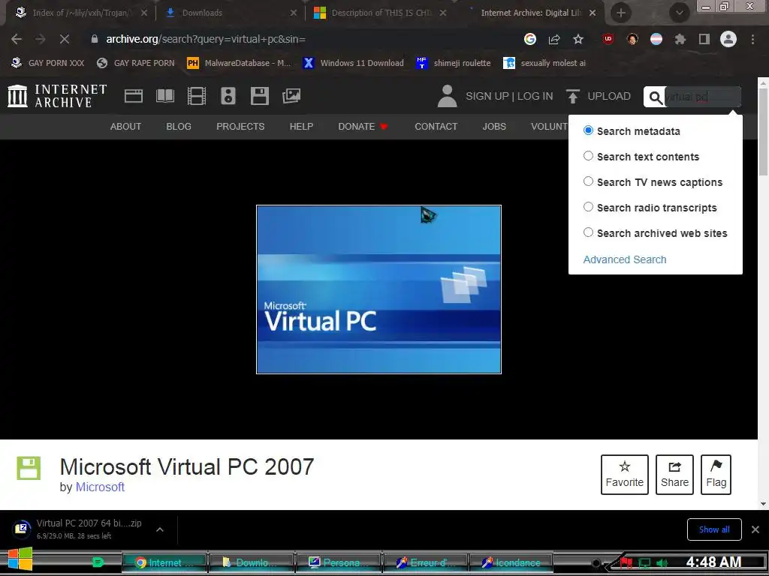Viewport: 769px width, 576px height.
Task: Open the shimeji roulette bookmark
Action: pyautogui.click(x=453, y=63)
